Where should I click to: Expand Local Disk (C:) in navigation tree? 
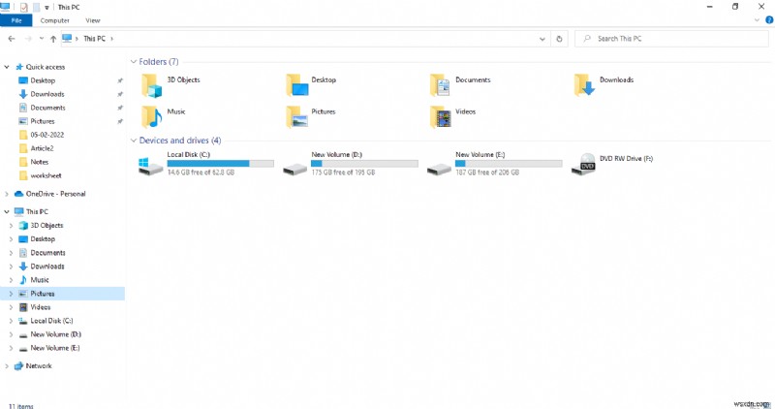[11, 321]
